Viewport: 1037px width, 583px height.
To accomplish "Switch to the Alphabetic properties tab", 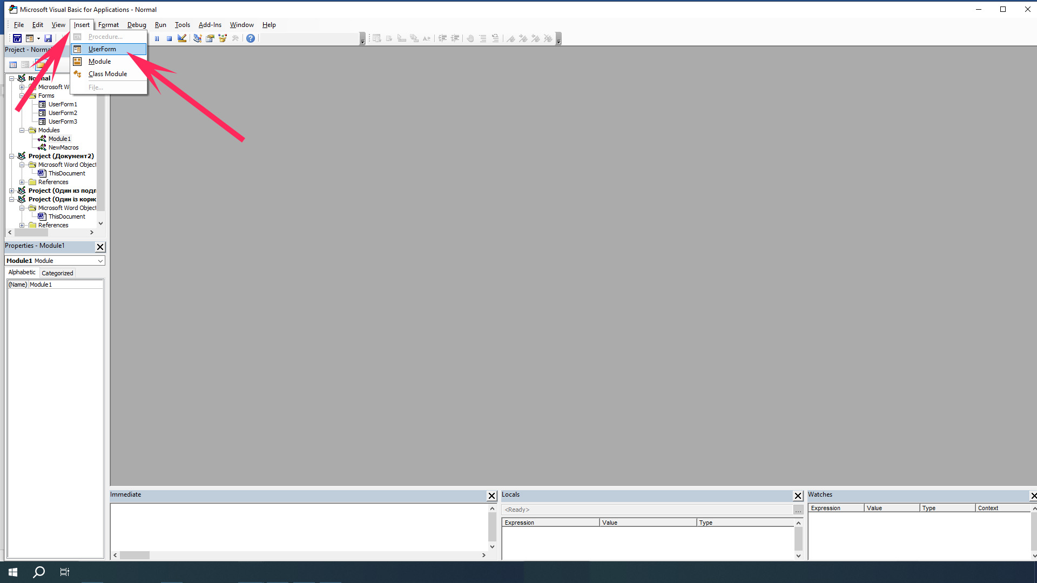I will coord(22,273).
